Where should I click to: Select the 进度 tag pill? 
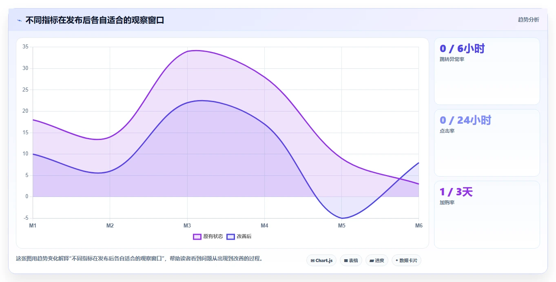pyautogui.click(x=377, y=260)
